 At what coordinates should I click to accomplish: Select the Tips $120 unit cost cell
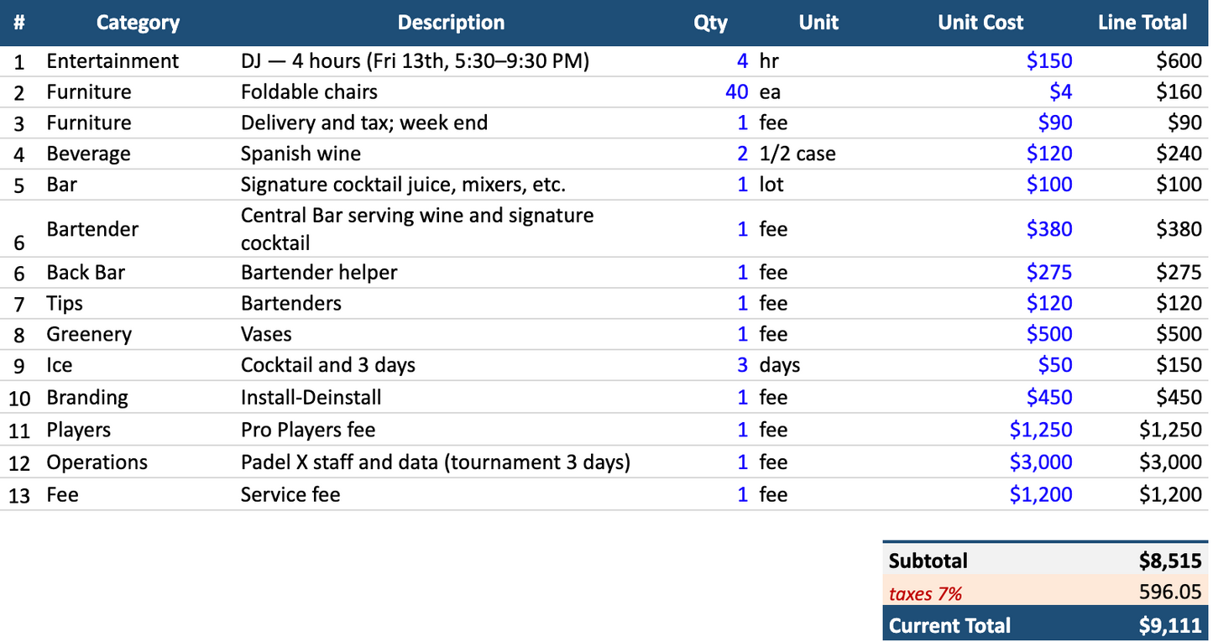[980, 303]
